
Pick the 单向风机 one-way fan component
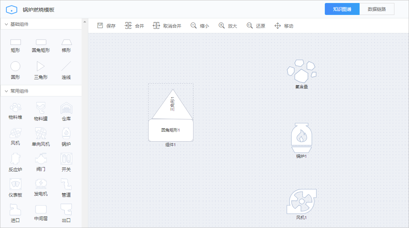click(41, 137)
